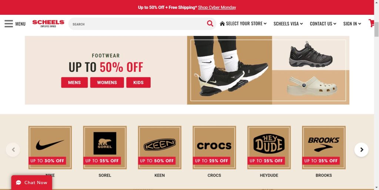Screen dimensions: 379x190
Task: Follow the Shop Cyber Monday link
Action: pyautogui.click(x=217, y=7)
